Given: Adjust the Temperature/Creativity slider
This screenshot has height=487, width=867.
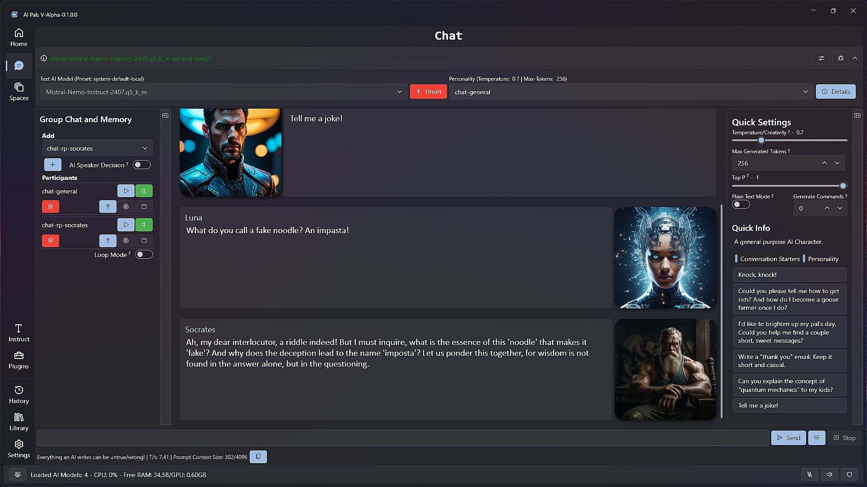Looking at the screenshot, I should point(761,140).
